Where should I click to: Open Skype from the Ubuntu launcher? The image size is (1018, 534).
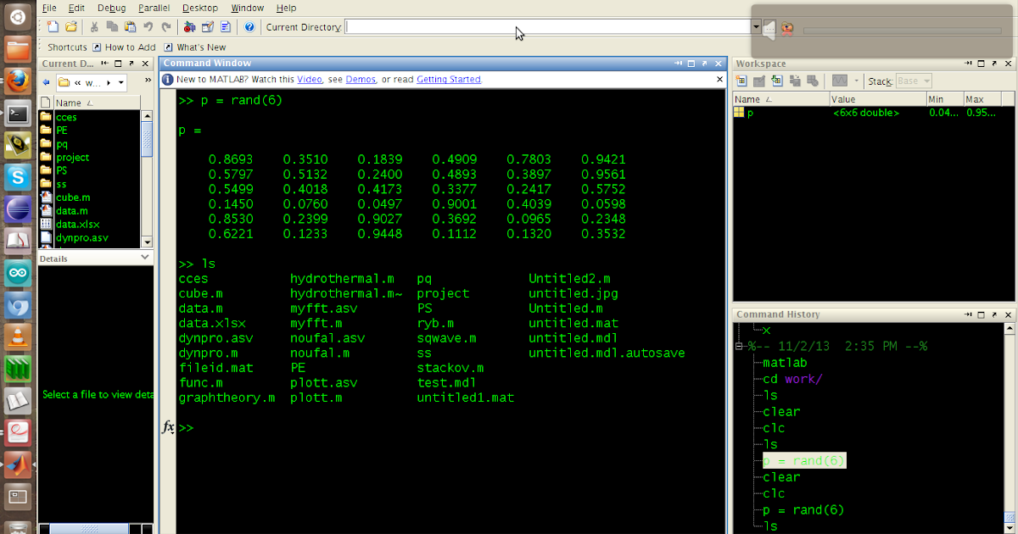(x=19, y=178)
